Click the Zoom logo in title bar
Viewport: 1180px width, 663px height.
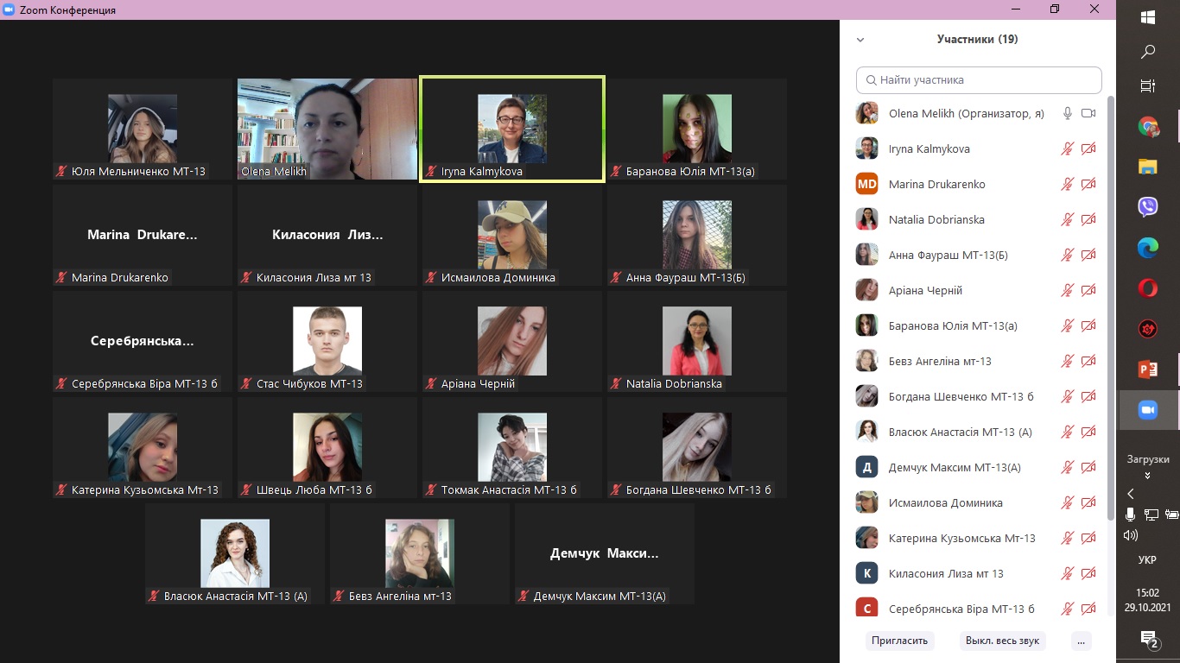[x=9, y=9]
